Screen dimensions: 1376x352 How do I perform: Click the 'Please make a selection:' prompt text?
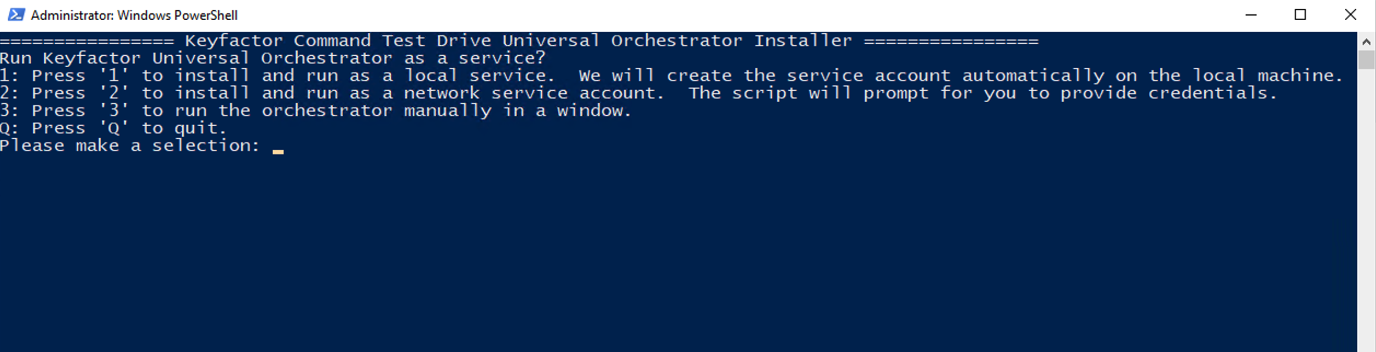point(130,146)
